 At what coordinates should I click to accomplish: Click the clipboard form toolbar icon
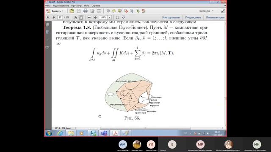point(144,11)
